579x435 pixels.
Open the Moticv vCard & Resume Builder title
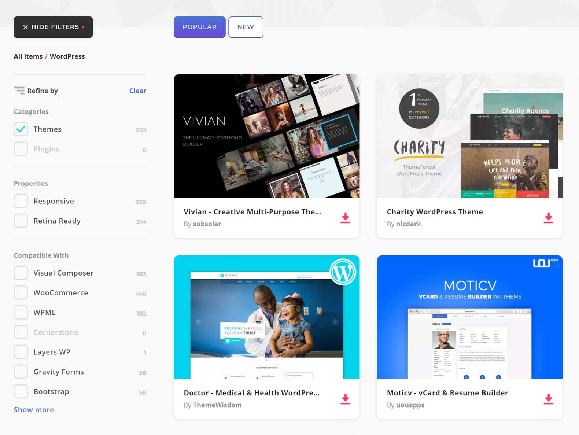pyautogui.click(x=447, y=393)
